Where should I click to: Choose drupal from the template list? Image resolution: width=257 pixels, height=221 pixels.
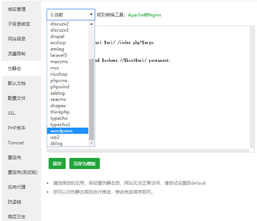(x=68, y=36)
